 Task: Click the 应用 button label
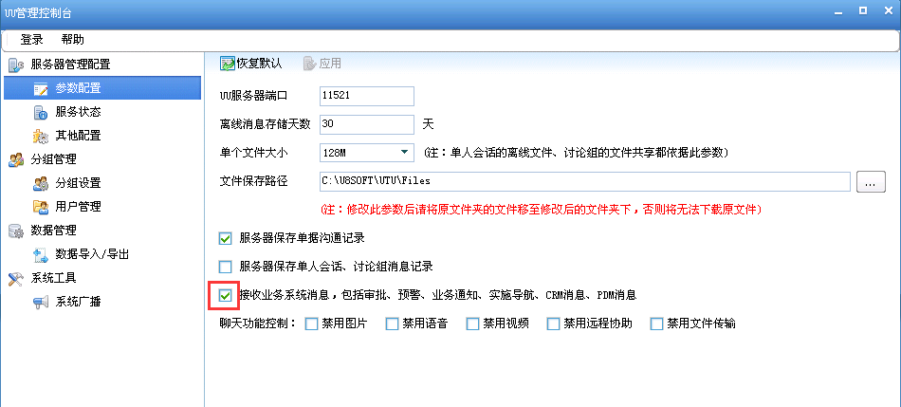click(330, 64)
